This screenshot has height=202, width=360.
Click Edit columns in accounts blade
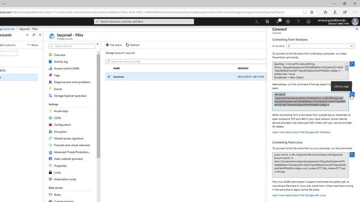point(8,45)
